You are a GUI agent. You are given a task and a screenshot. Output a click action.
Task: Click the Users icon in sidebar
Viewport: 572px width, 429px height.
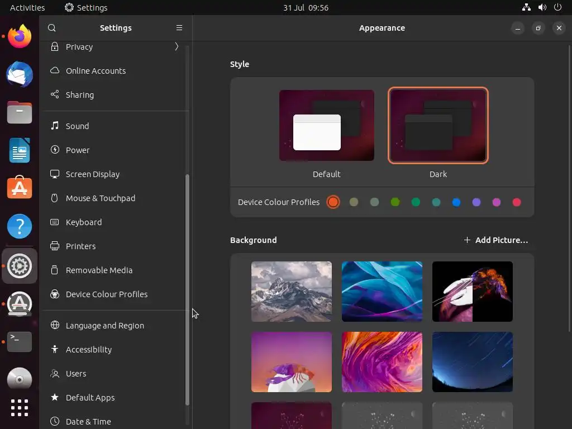55,374
